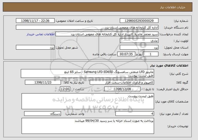The image size is (198, 140).
Task: Click the شرح کلی نیاز text area
Action: (x=87, y=73)
